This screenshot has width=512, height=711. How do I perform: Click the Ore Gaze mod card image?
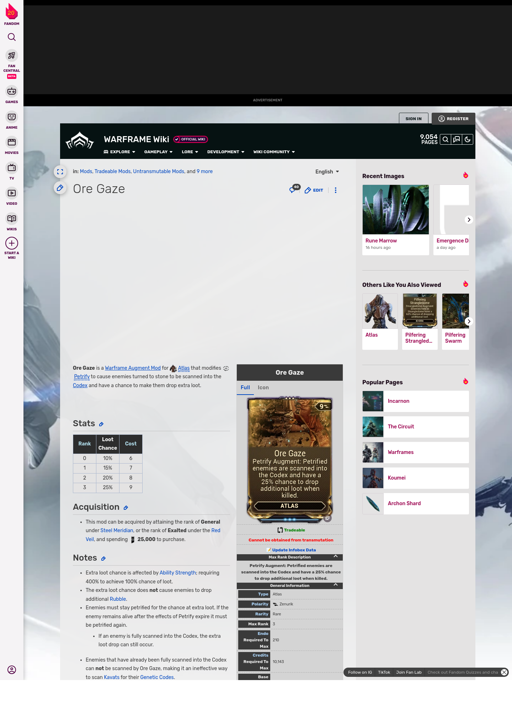coord(289,459)
